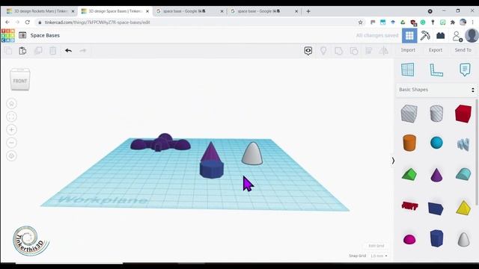Bookmark this page with star icon
The width and height of the screenshot is (479, 269).
(x=361, y=22)
